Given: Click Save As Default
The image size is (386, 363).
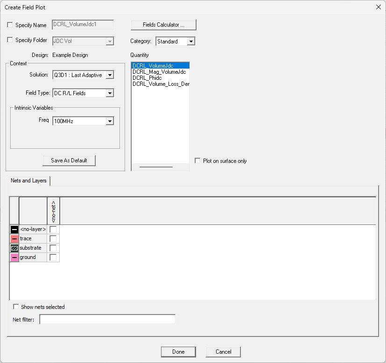Looking at the screenshot, I should pyautogui.click(x=69, y=161).
